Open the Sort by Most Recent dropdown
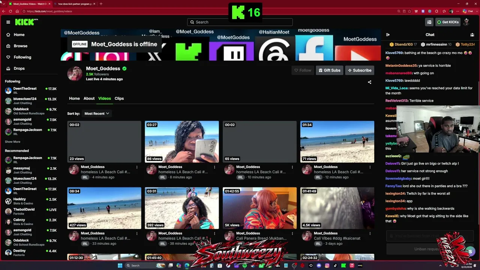Screen dimensions: 480x270 coord(97,114)
